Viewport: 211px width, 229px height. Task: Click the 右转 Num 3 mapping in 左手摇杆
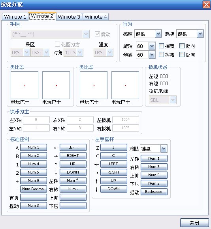(154, 167)
